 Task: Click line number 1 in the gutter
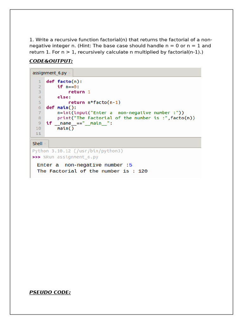40,81
